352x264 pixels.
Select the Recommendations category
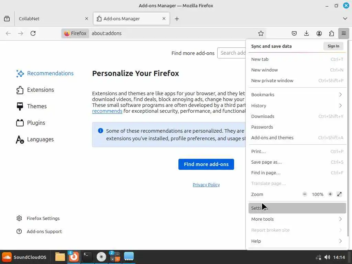coord(45,73)
